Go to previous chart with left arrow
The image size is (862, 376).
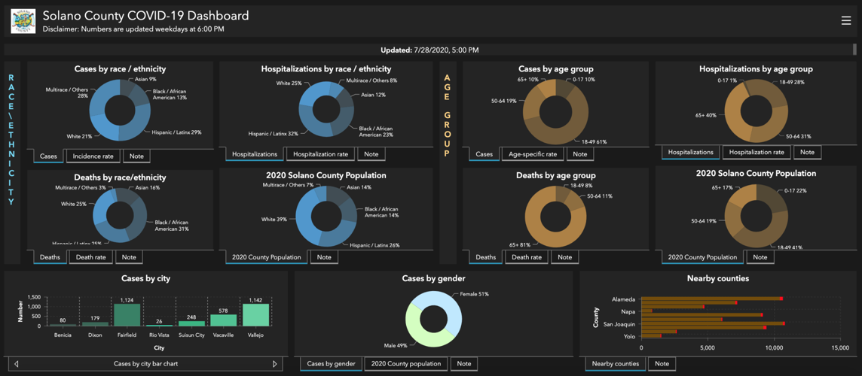tap(17, 364)
